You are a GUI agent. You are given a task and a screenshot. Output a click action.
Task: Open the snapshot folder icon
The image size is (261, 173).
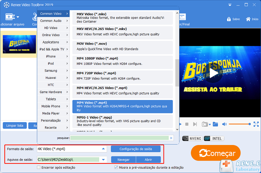click(x=215, y=124)
